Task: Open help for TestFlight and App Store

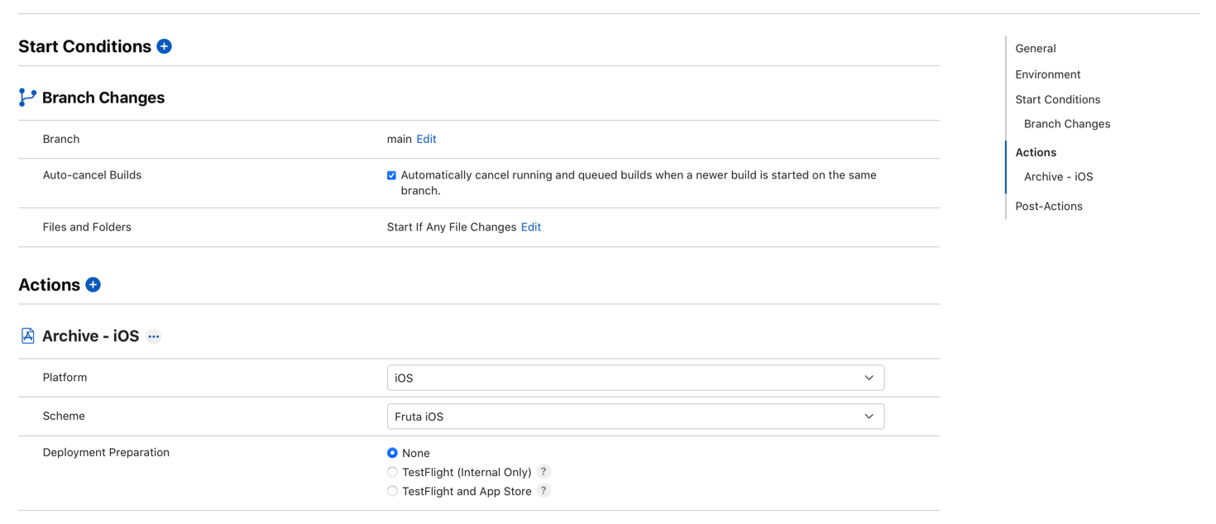Action: (x=543, y=490)
